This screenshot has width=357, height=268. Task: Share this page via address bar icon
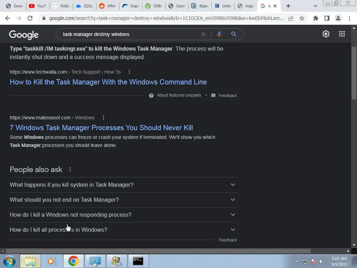click(291, 18)
